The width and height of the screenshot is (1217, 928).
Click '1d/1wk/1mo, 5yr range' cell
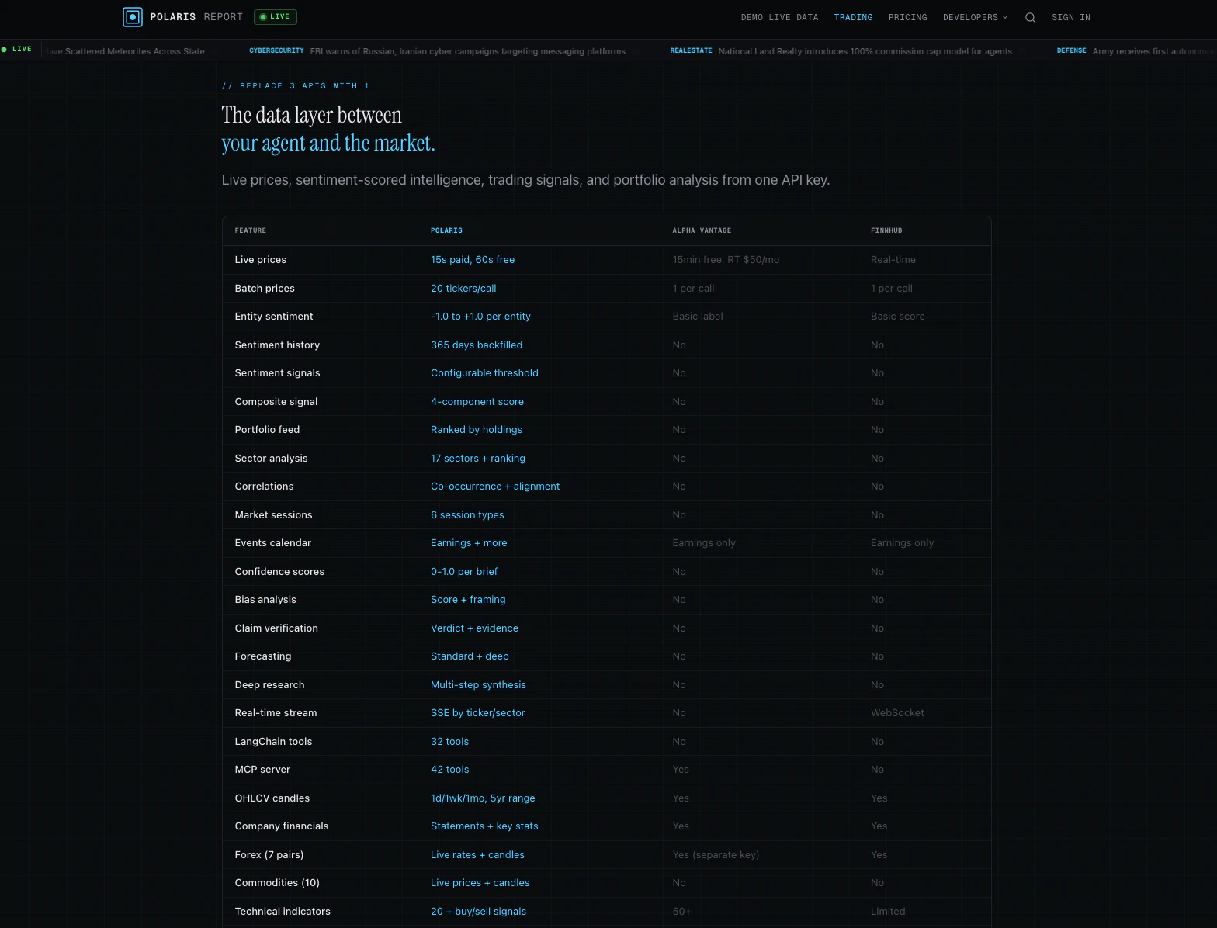(x=483, y=798)
